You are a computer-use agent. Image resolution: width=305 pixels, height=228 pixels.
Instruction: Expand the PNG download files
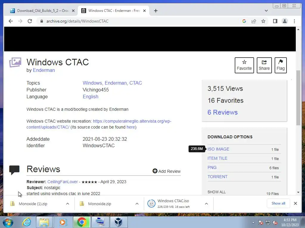[212, 167]
